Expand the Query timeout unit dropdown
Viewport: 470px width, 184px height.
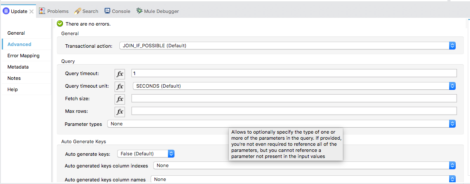452,86
